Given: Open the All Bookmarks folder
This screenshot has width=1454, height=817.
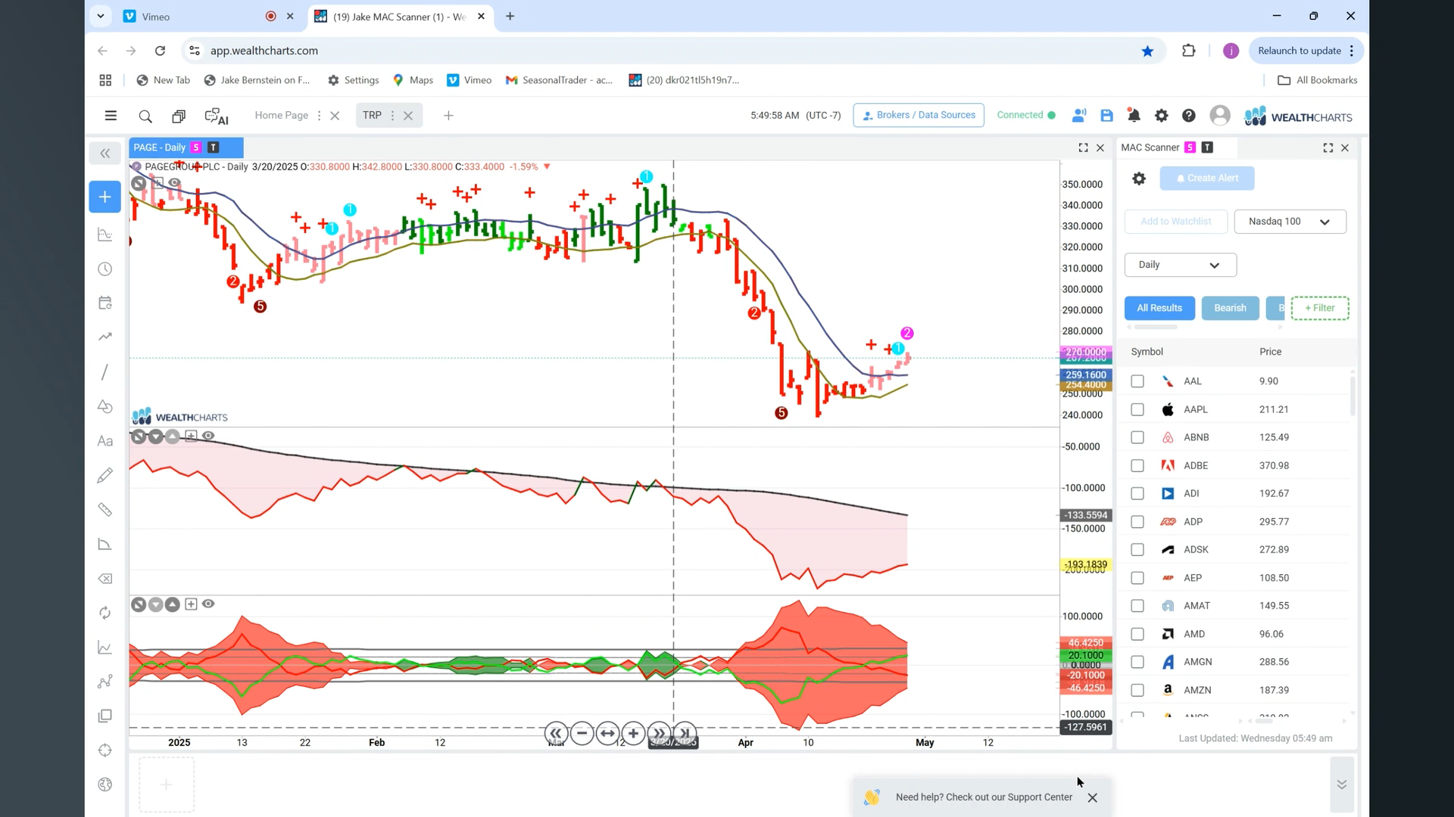Looking at the screenshot, I should click(x=1318, y=80).
